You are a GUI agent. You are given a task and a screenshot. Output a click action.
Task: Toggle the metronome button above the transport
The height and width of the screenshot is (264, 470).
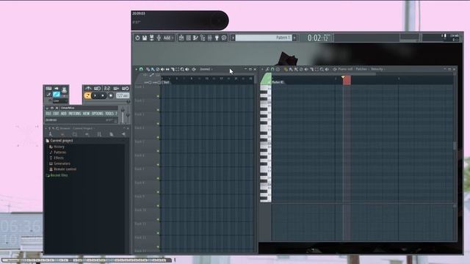[x=88, y=89]
